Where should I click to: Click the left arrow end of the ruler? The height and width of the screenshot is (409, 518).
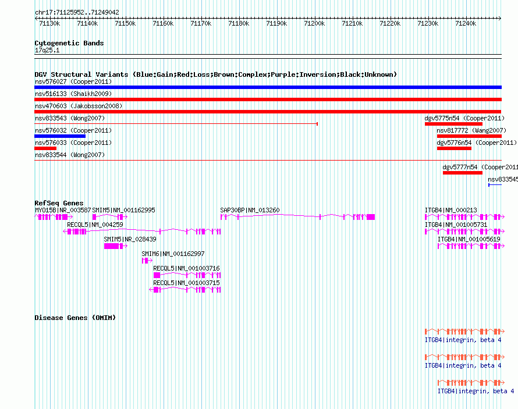[x=36, y=18]
